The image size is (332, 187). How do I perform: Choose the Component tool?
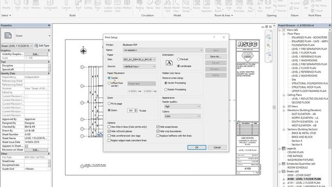(x=50, y=5)
